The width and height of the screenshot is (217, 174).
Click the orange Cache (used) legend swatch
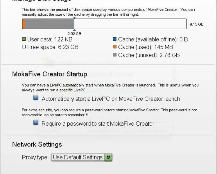(x=114, y=47)
